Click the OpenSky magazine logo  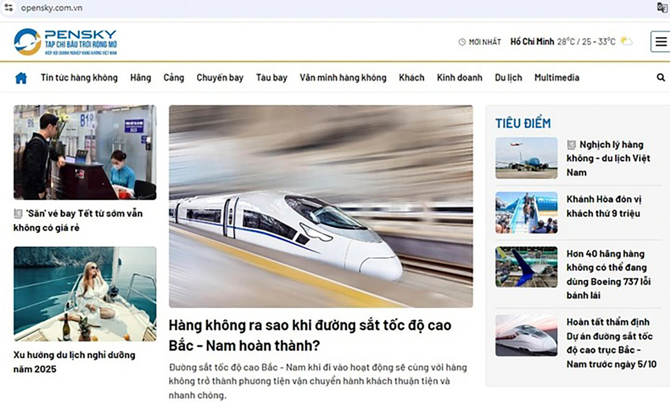66,42
